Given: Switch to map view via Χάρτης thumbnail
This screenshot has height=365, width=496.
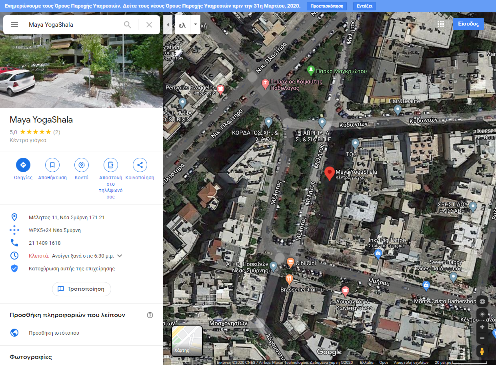Looking at the screenshot, I should [187, 341].
